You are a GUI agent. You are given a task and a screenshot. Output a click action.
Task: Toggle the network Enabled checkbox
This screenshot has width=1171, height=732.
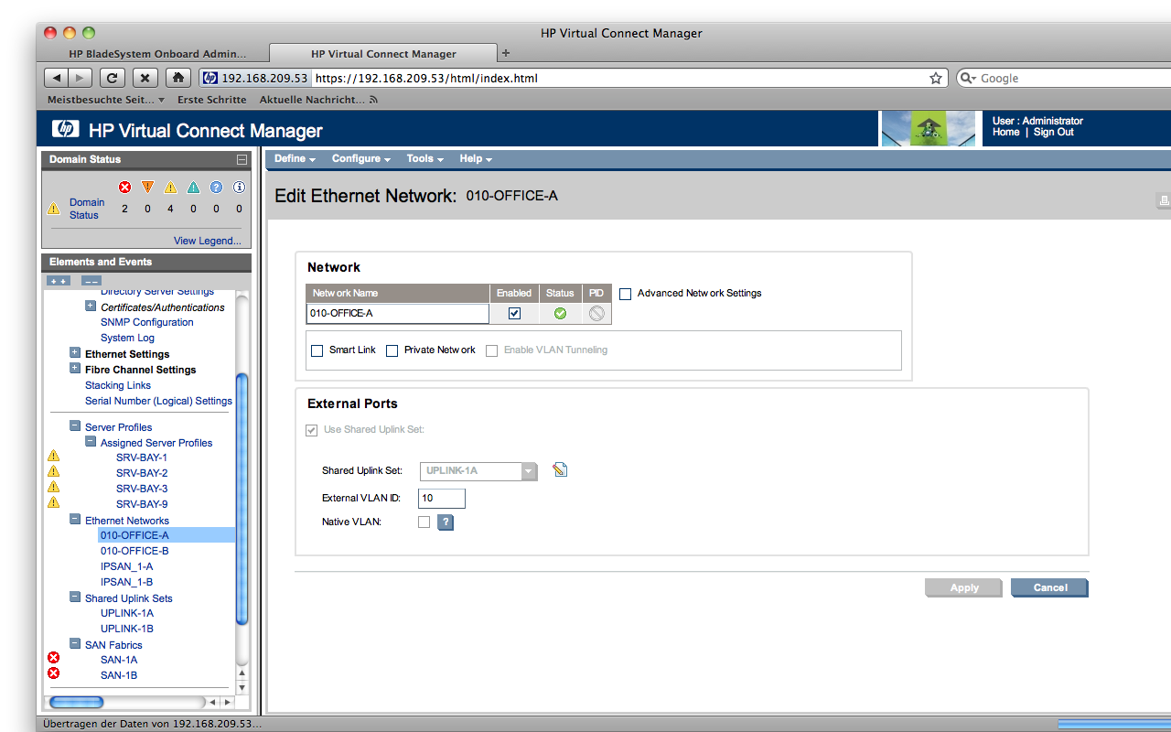(x=514, y=313)
